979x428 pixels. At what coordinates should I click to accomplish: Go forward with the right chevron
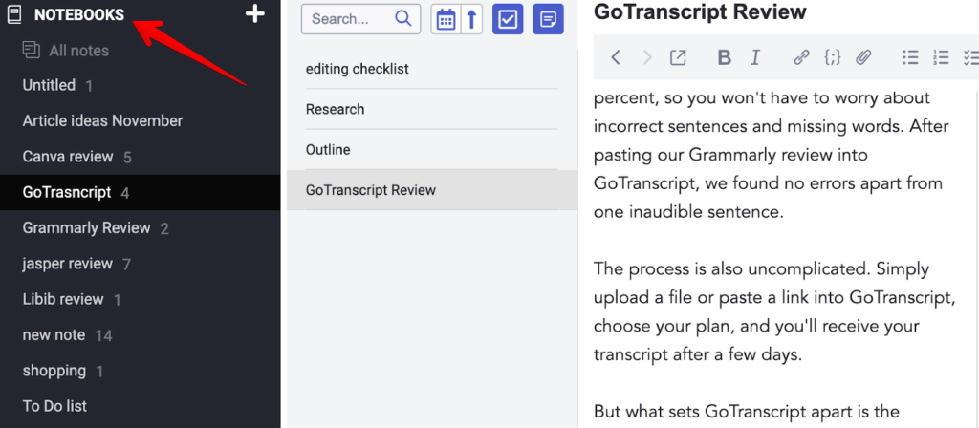click(x=647, y=58)
